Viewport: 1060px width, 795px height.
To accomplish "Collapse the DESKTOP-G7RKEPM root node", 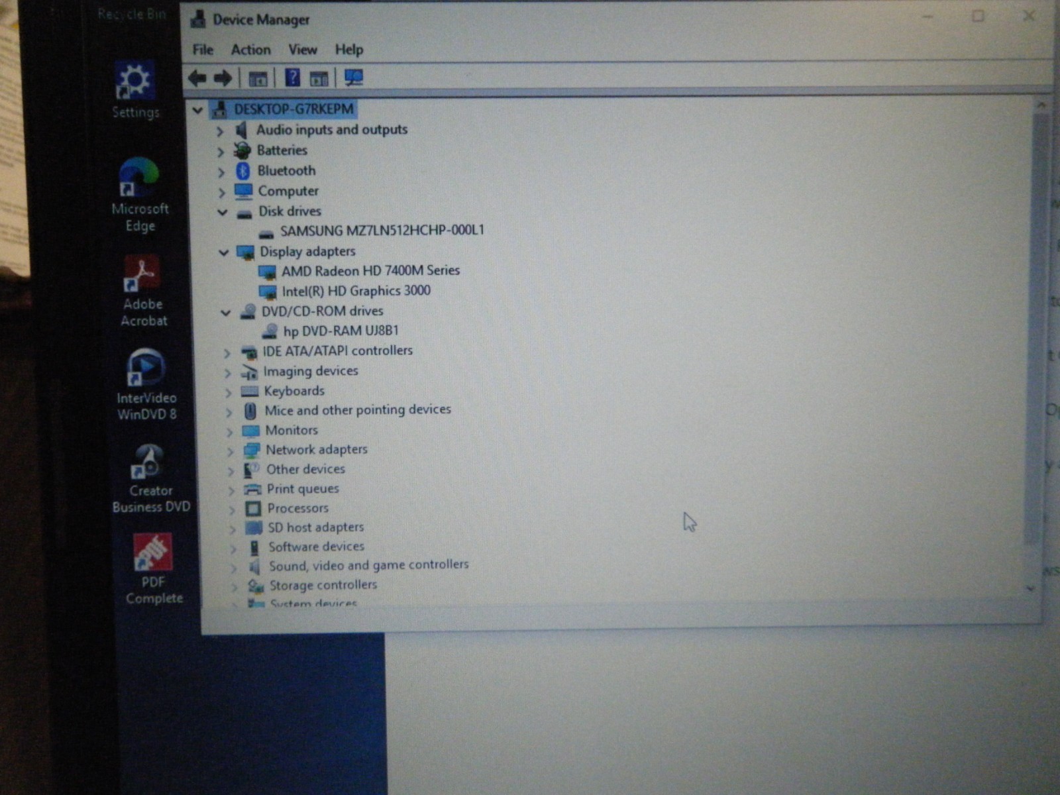I will click(x=197, y=110).
